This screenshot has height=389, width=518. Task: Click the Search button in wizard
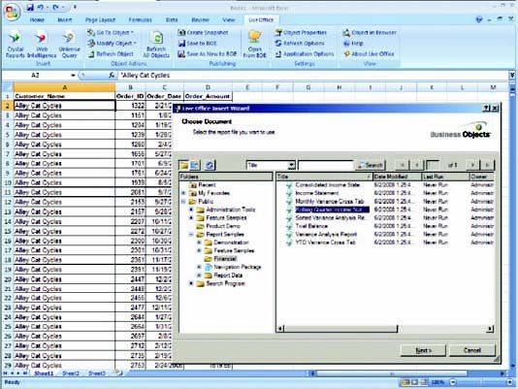click(x=371, y=165)
